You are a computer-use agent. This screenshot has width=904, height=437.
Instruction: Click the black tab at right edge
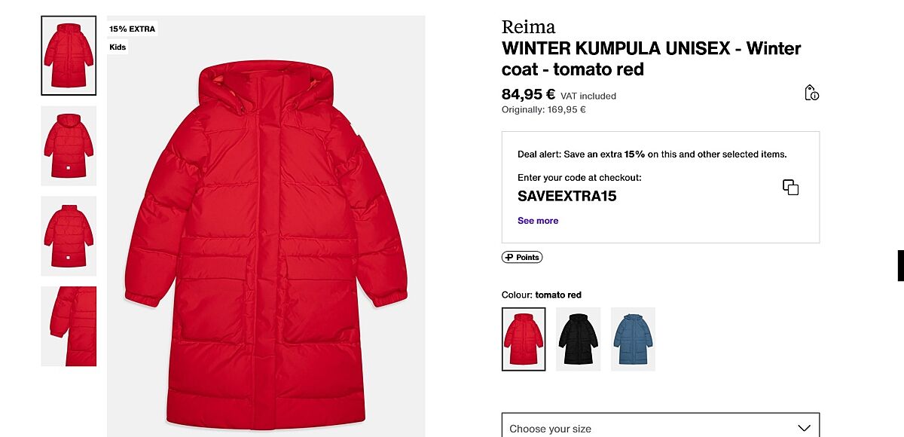point(901,265)
